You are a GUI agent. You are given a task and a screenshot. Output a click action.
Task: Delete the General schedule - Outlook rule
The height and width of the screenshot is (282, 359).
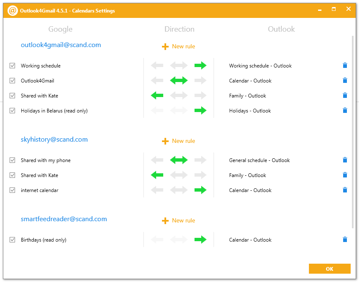tap(345, 160)
